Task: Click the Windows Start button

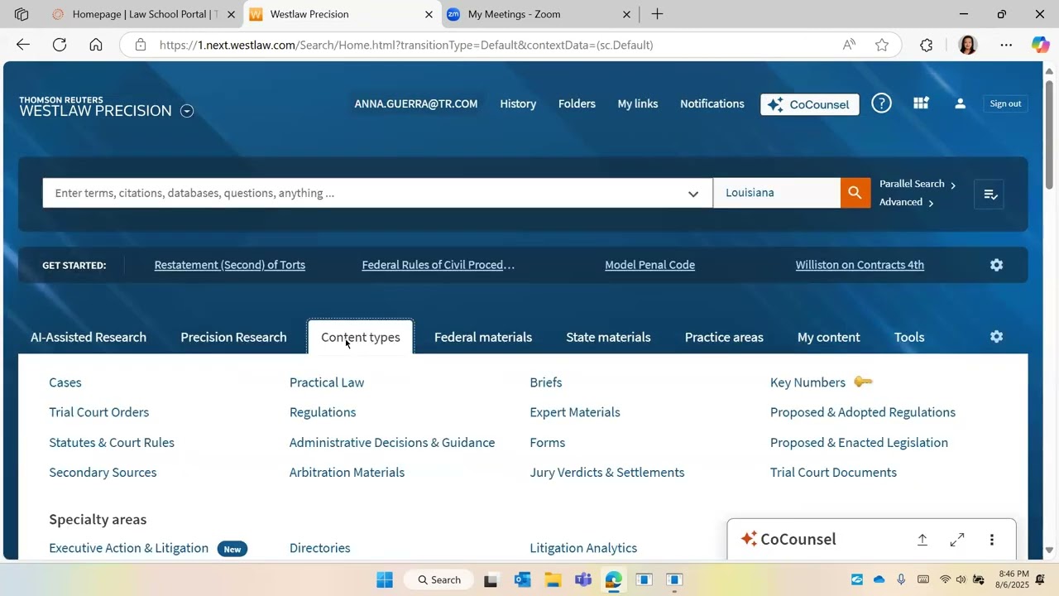Action: point(385,579)
